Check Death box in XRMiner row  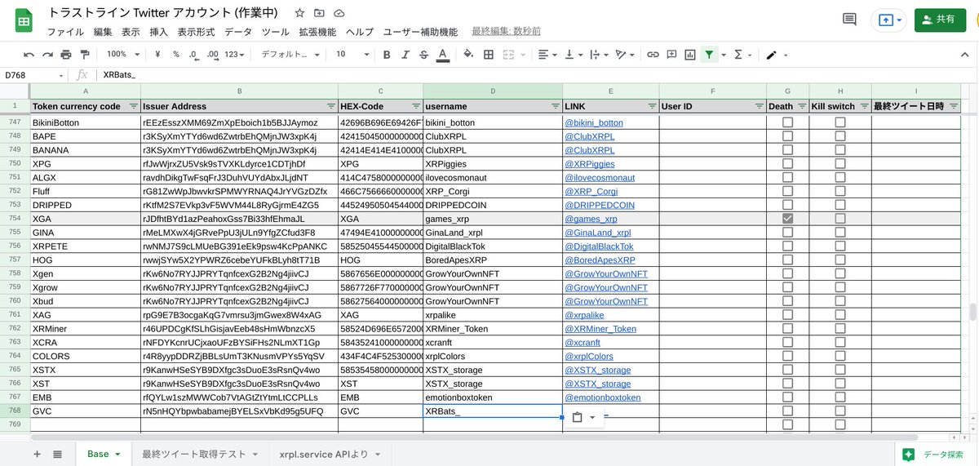click(x=787, y=329)
